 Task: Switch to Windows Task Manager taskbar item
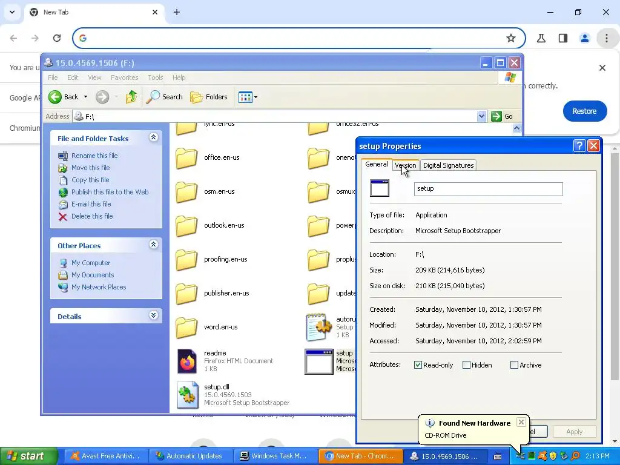[x=275, y=456]
